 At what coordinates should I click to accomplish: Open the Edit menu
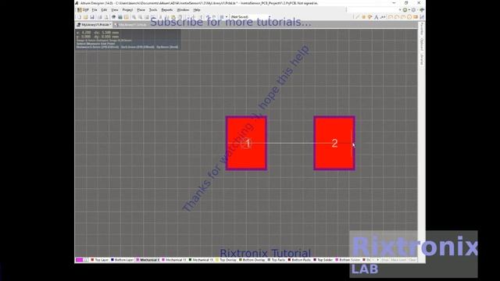(x=104, y=10)
